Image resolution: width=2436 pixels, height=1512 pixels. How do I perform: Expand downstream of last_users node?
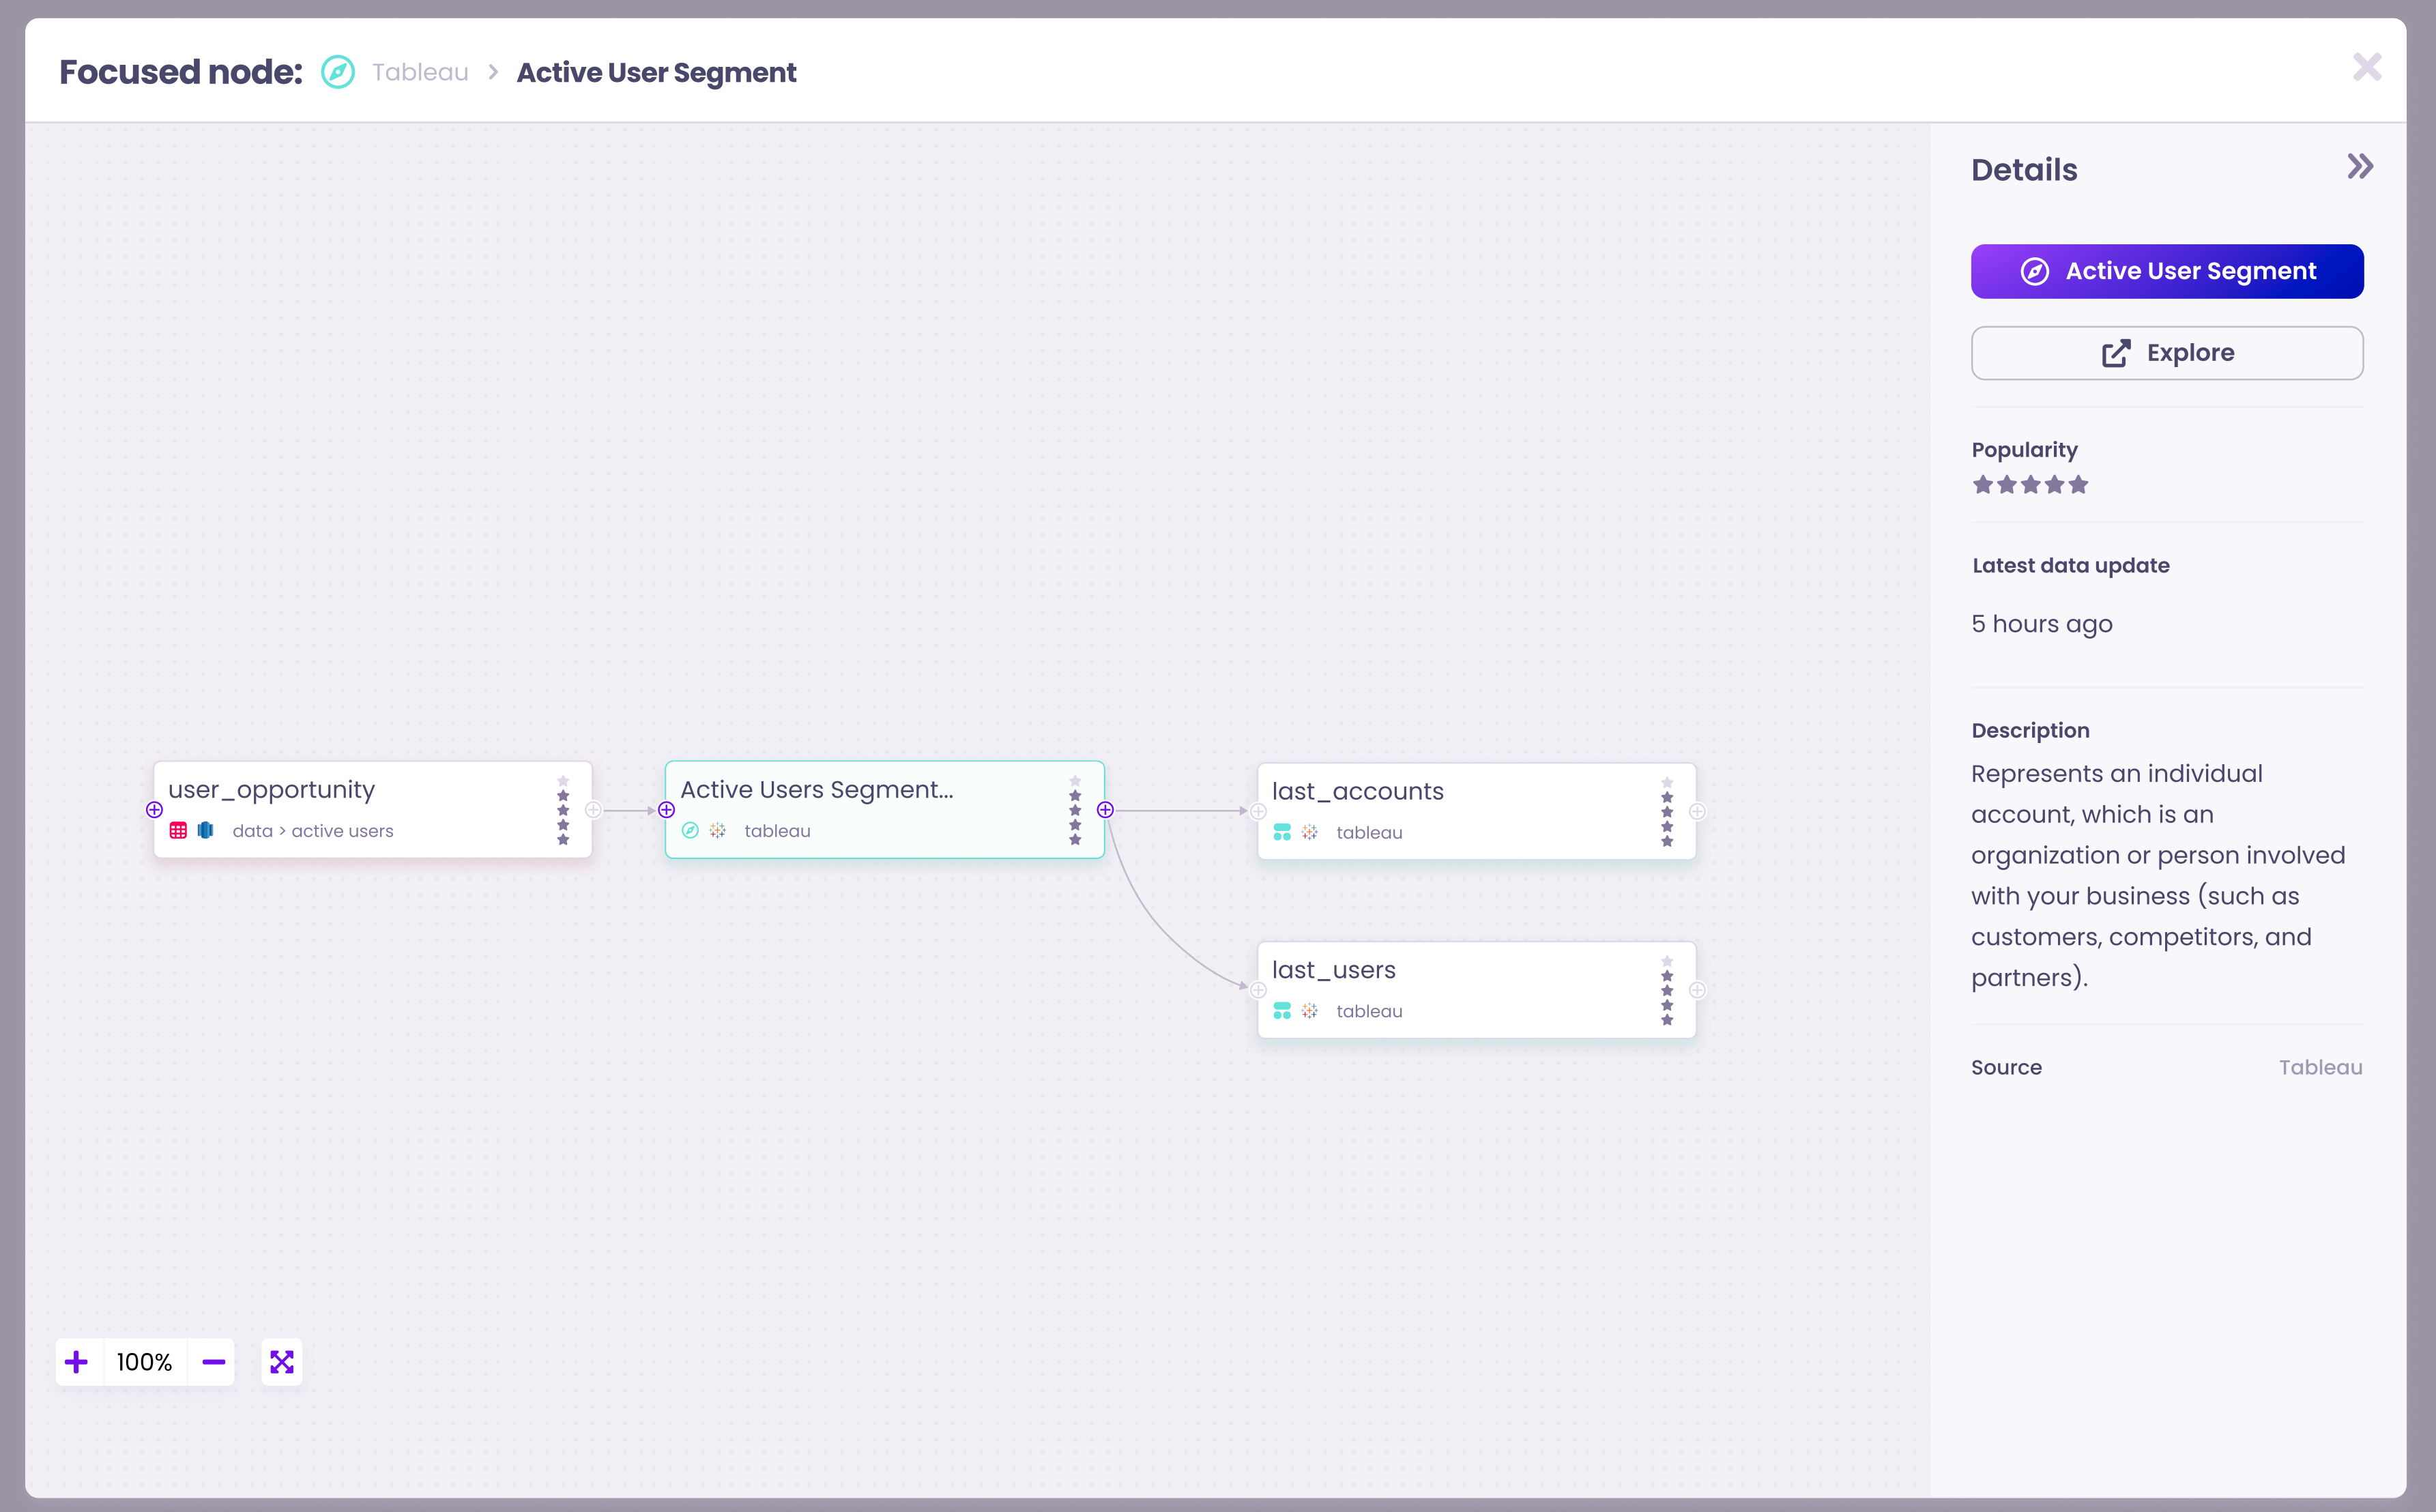point(1697,990)
